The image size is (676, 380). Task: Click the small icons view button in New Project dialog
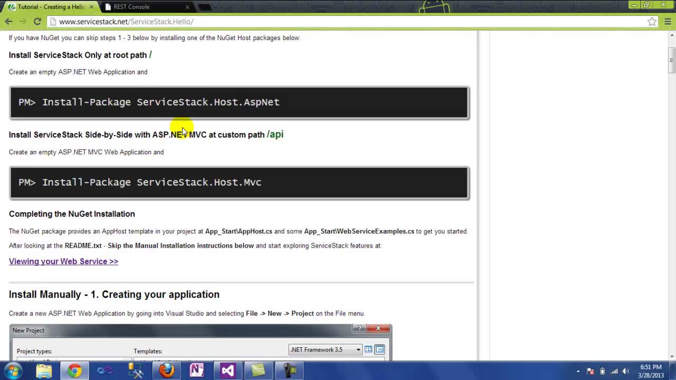(380, 349)
